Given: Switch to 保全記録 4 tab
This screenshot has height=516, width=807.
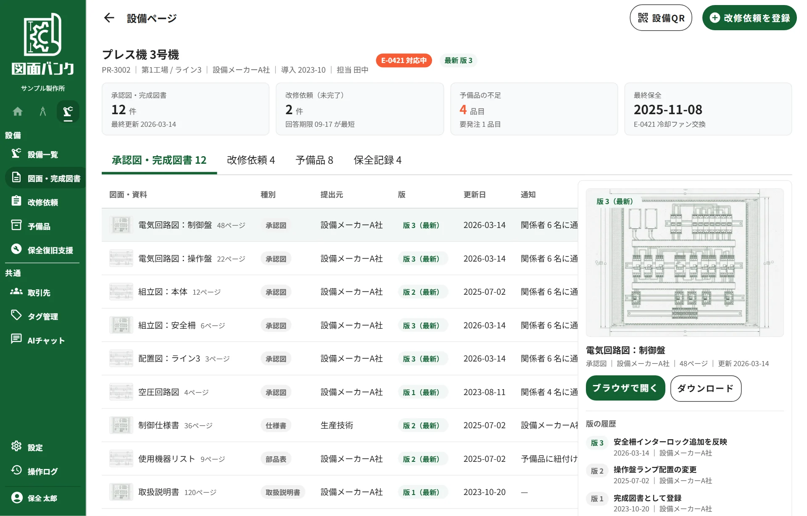Looking at the screenshot, I should [377, 160].
